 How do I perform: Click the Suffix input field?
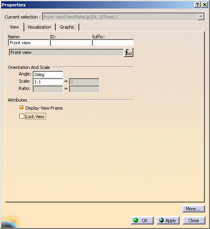point(113,43)
